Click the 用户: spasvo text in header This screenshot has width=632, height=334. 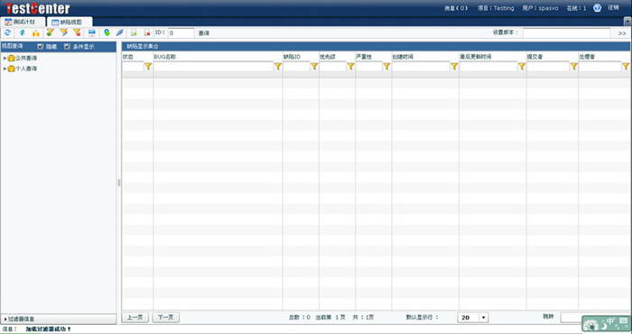coord(540,8)
